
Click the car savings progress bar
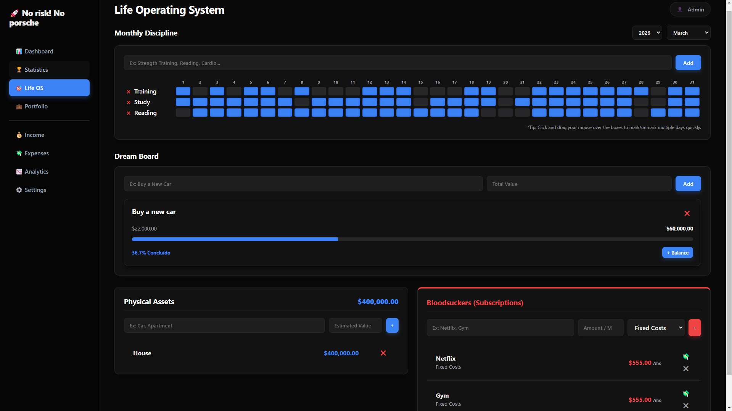[412, 239]
